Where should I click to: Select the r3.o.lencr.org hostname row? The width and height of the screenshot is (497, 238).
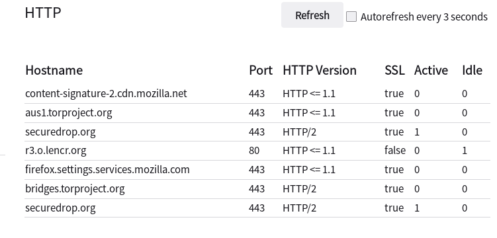(x=257, y=151)
